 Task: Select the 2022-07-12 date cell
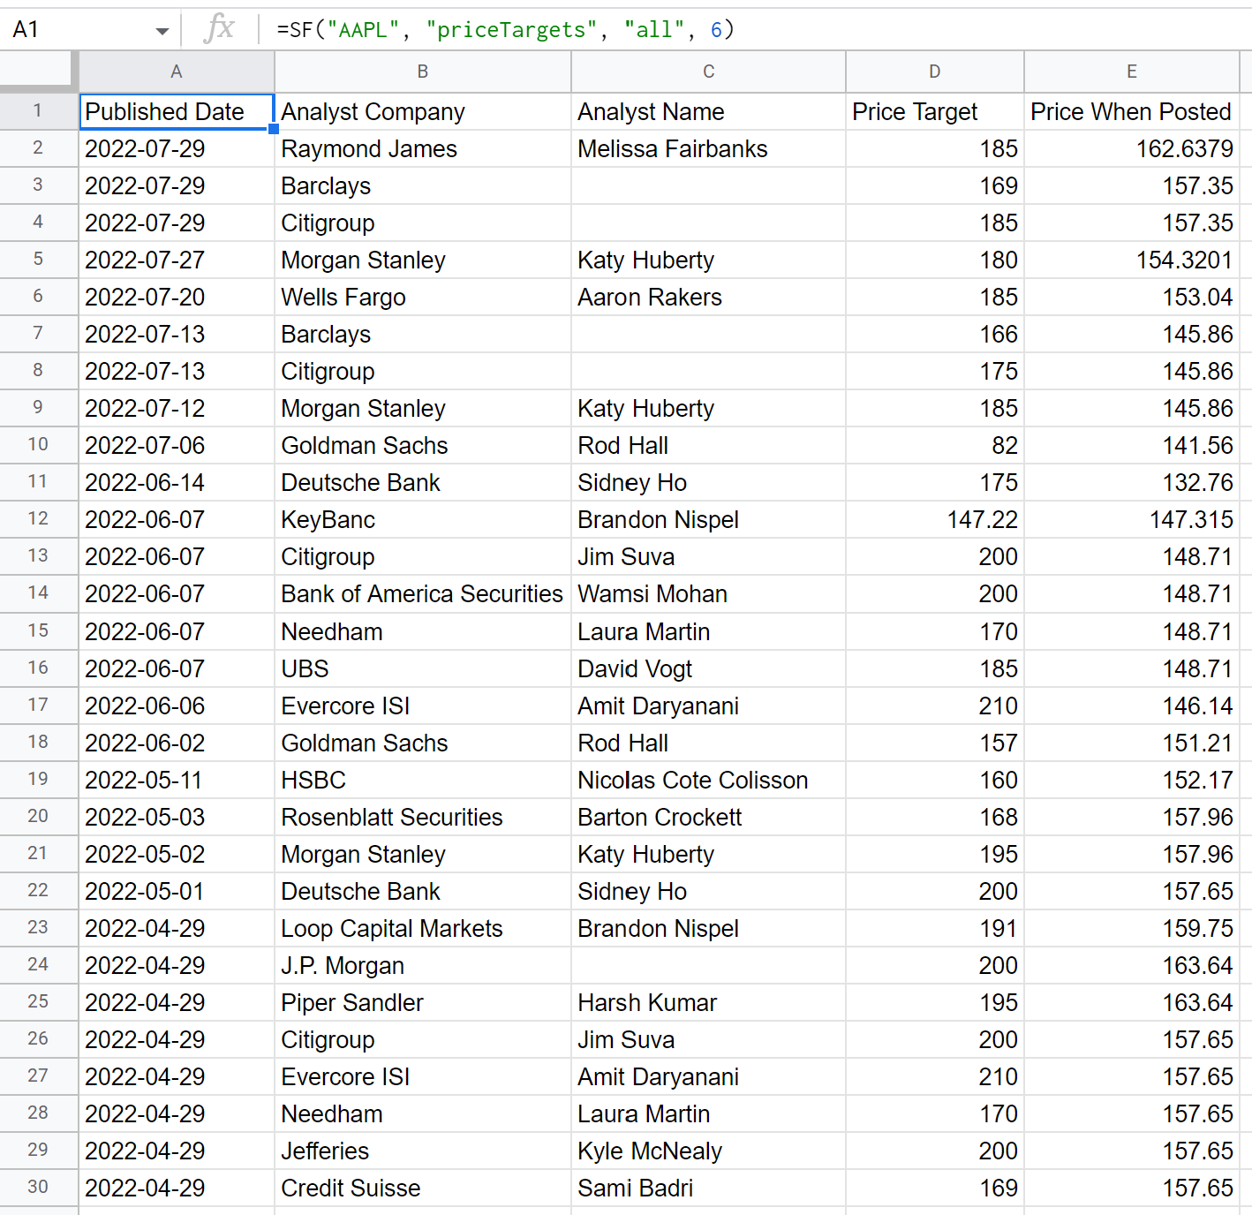click(177, 409)
